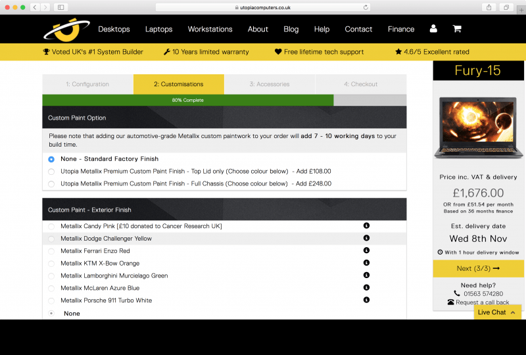Go to the Contact page
This screenshot has height=355, width=526.
tap(358, 29)
